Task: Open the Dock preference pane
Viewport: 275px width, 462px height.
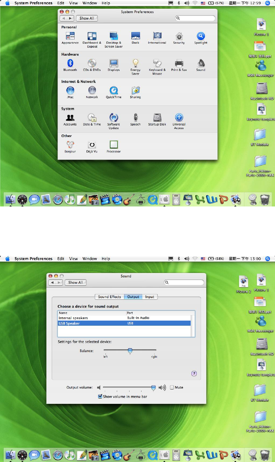Action: (x=135, y=38)
